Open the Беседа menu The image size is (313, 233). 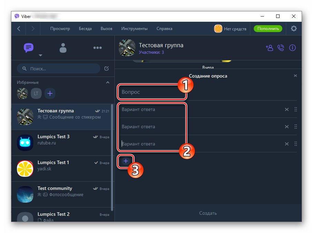[x=85, y=29]
